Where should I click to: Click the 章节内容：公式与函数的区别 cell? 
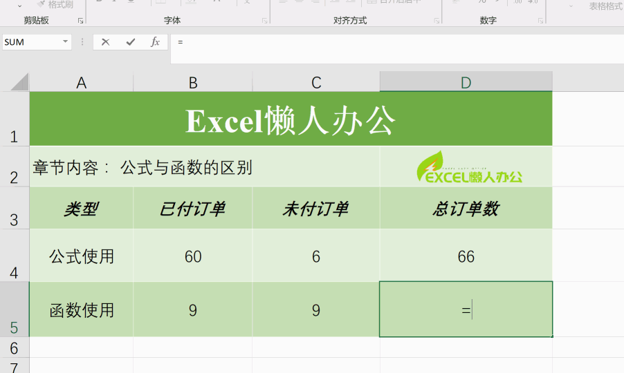pyautogui.click(x=205, y=166)
